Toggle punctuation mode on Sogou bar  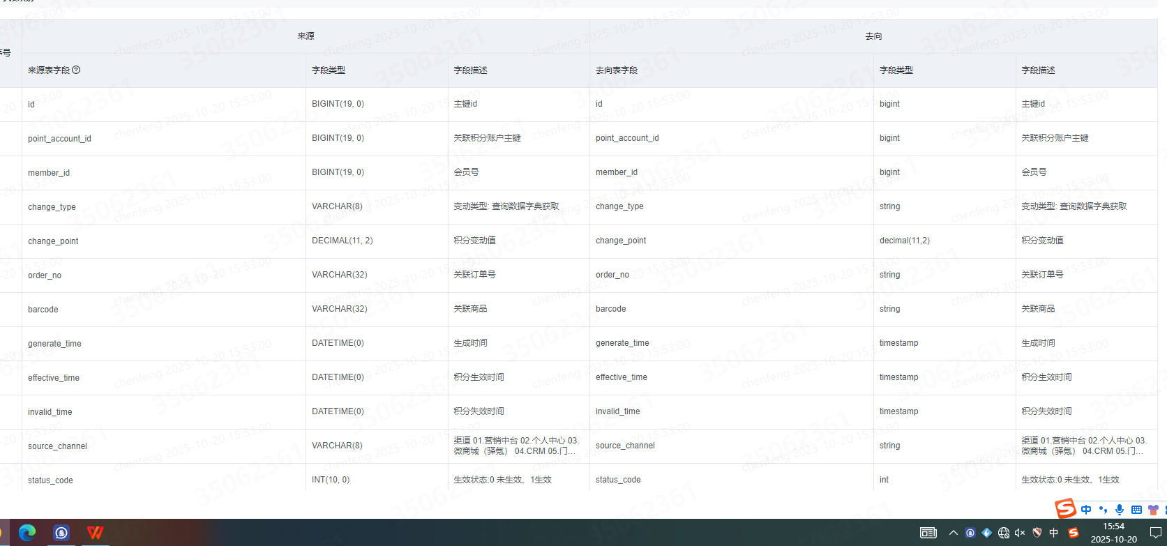[x=1103, y=510]
